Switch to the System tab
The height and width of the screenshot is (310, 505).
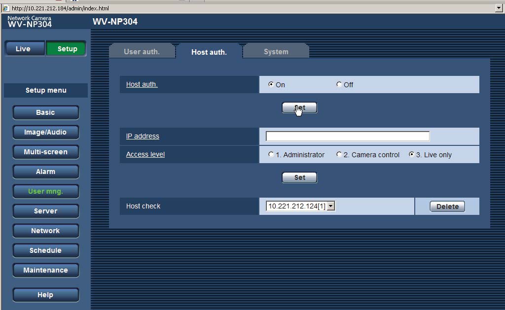click(276, 51)
